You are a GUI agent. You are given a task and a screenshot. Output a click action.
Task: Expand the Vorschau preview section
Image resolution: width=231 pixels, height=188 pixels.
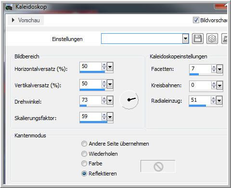(x=13, y=20)
